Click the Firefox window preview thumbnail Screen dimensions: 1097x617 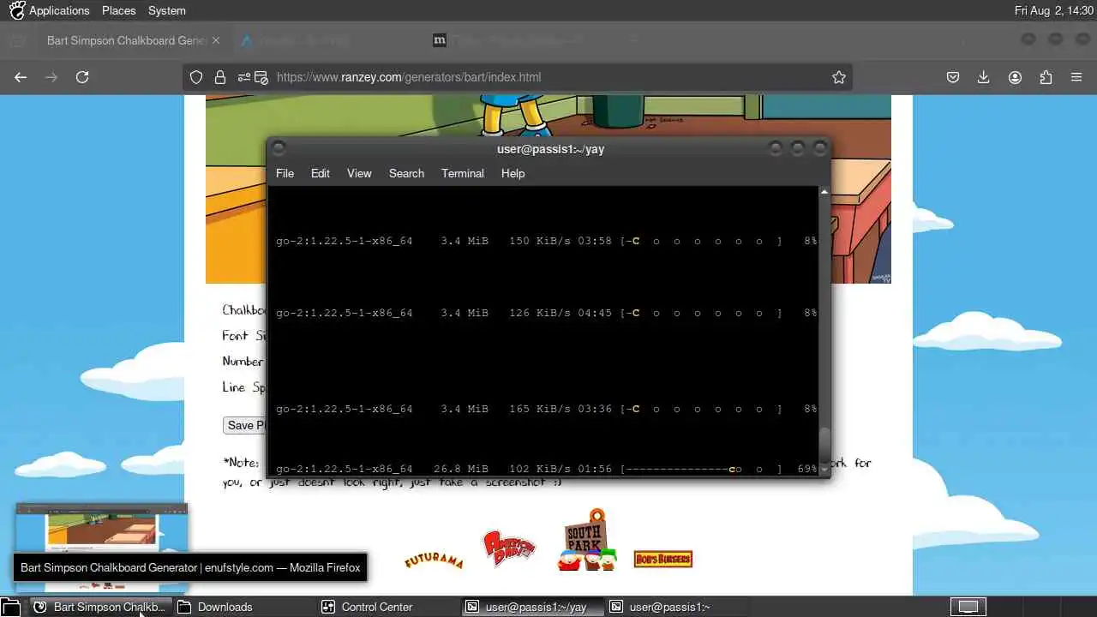[x=101, y=548]
